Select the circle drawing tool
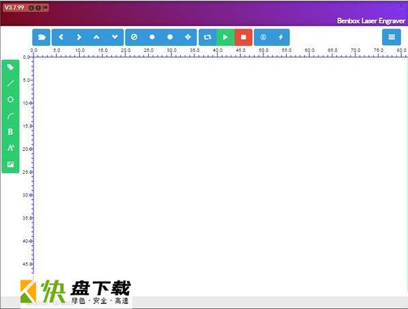This screenshot has height=309, width=408. point(10,100)
